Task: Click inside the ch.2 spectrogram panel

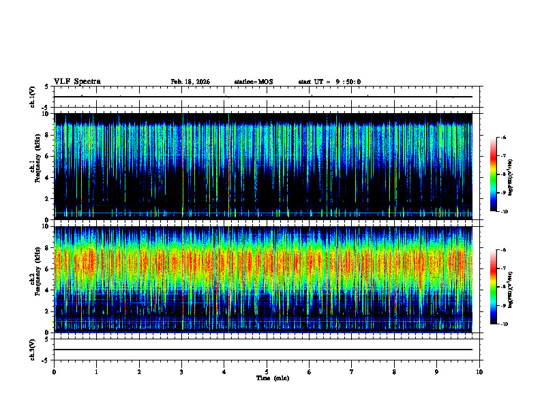Action: tap(263, 279)
